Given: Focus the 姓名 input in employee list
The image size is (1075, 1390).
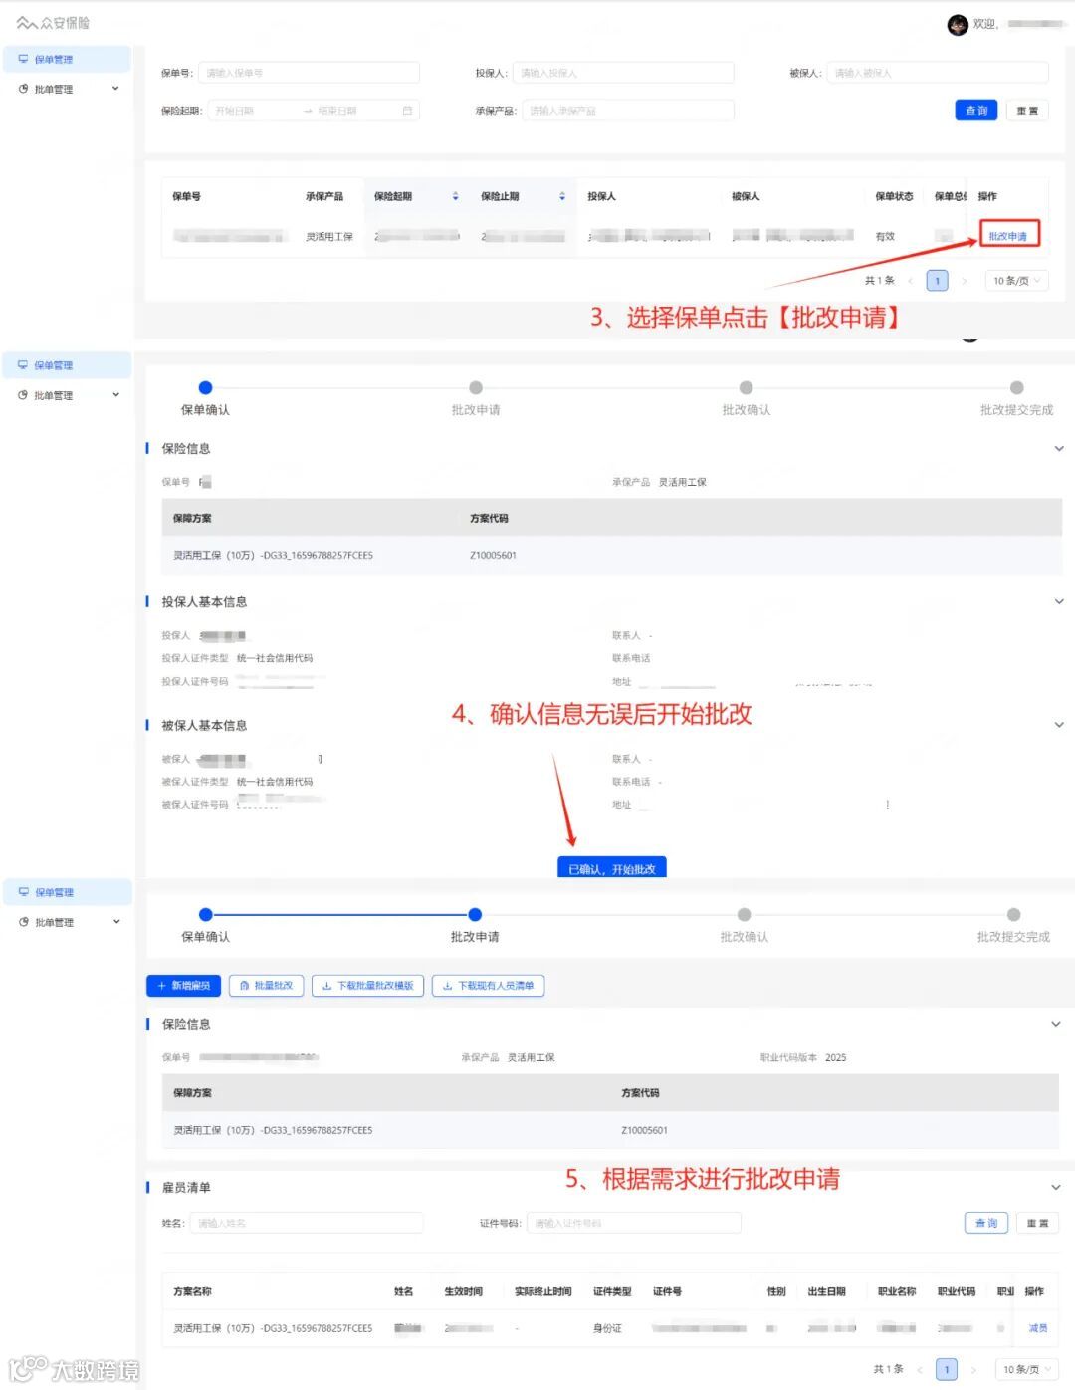Looking at the screenshot, I should (307, 1223).
